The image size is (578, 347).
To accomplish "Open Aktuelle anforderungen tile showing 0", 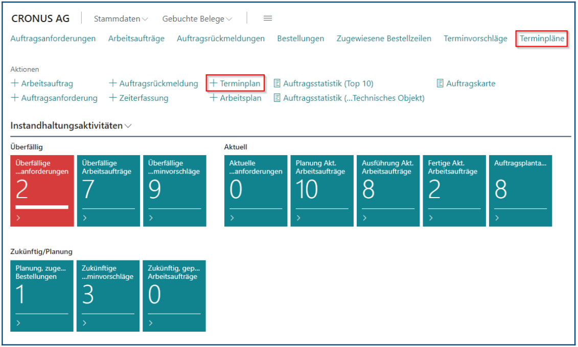I will point(256,190).
